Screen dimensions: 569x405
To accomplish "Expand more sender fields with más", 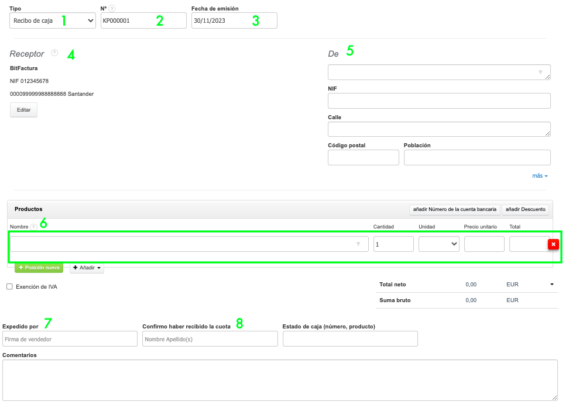I will coord(540,176).
